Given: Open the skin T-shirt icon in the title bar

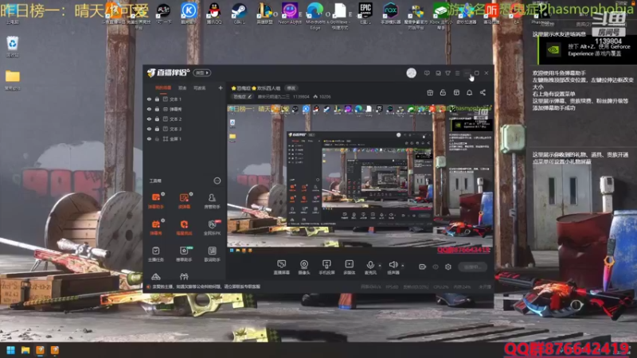Looking at the screenshot, I should (x=447, y=73).
